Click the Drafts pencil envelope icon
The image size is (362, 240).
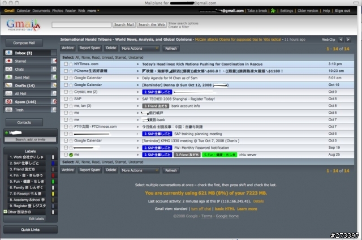tap(9, 85)
